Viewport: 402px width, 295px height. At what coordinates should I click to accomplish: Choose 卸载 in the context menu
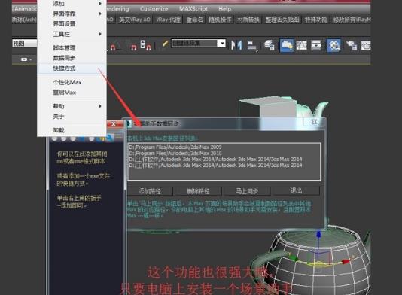pyautogui.click(x=72, y=130)
